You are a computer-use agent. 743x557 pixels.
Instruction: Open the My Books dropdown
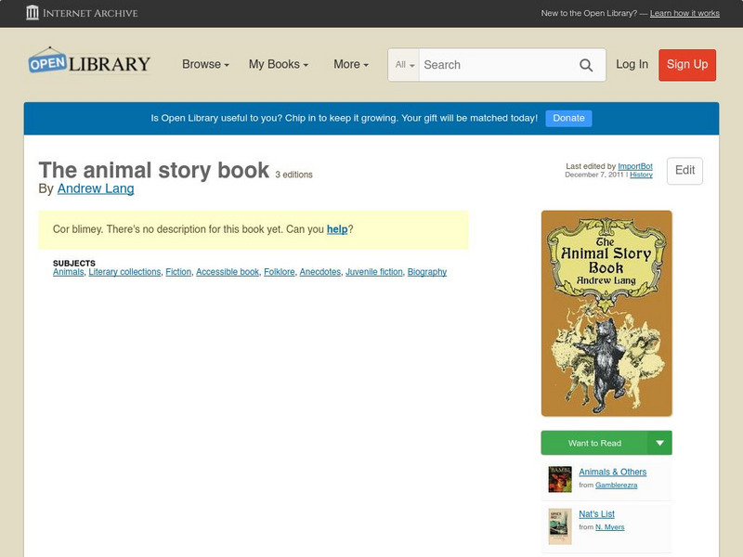coord(278,64)
